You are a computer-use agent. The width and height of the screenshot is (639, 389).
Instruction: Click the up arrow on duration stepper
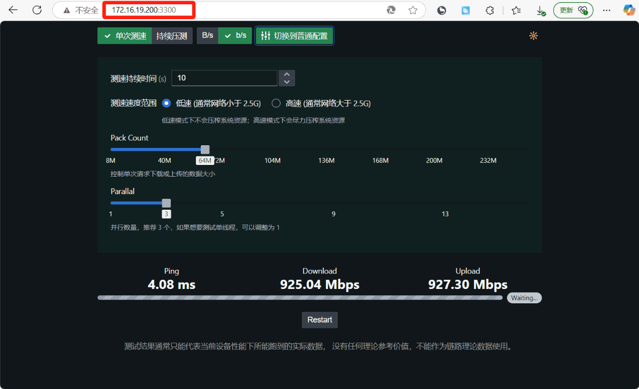point(286,75)
